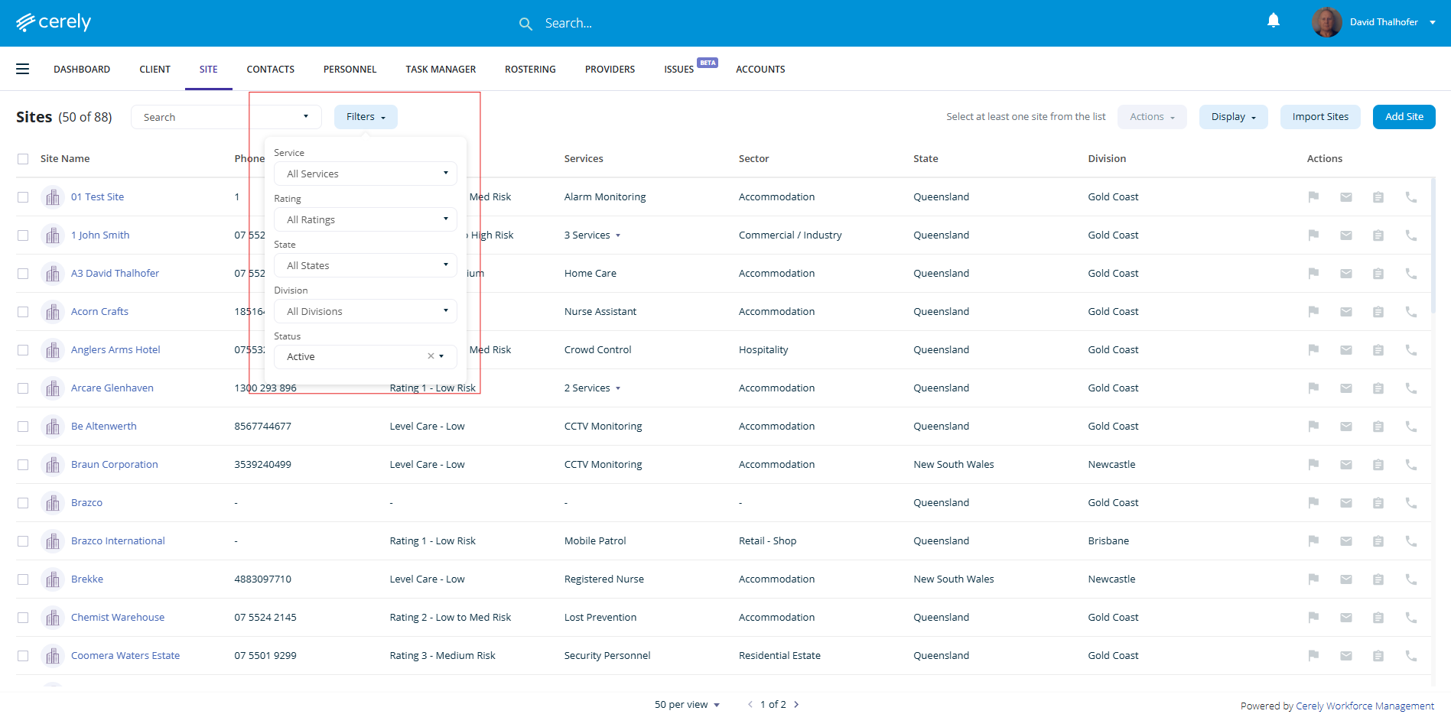The height and width of the screenshot is (714, 1451).
Task: Check the 1 John Smith row
Action: coord(23,235)
